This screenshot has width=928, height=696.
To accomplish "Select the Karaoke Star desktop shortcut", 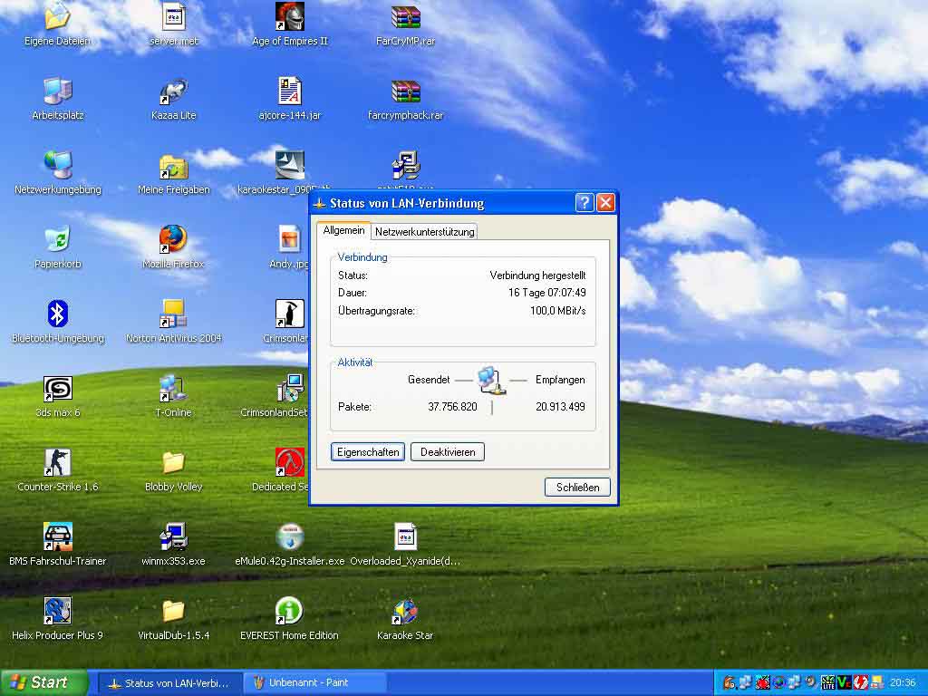I will click(x=405, y=618).
